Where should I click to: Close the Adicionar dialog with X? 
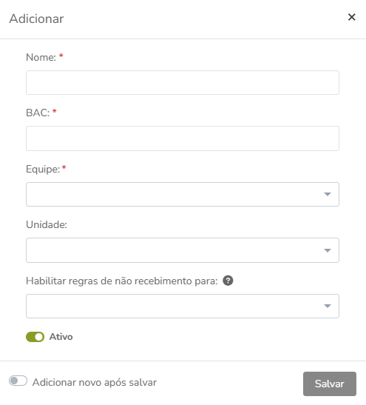click(x=351, y=17)
